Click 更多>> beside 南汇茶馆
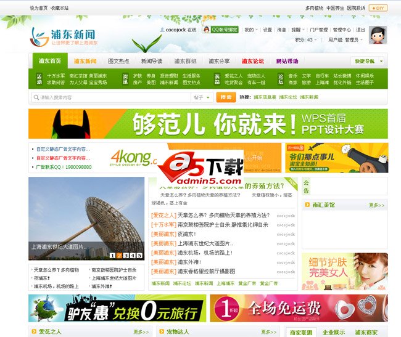Image resolution: width=401 pixels, height=337 pixels. point(376,205)
